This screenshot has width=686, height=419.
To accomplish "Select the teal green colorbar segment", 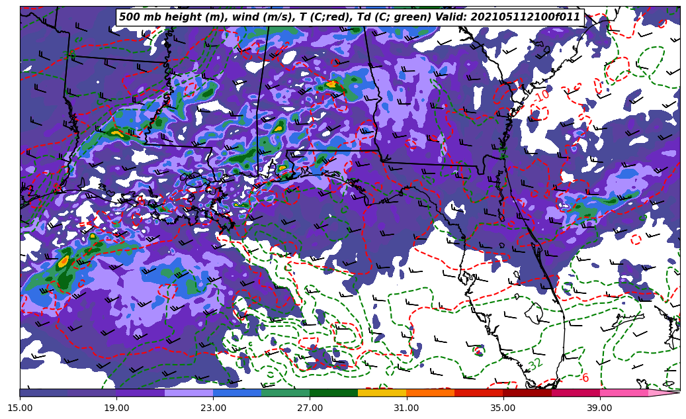I will point(286,393).
